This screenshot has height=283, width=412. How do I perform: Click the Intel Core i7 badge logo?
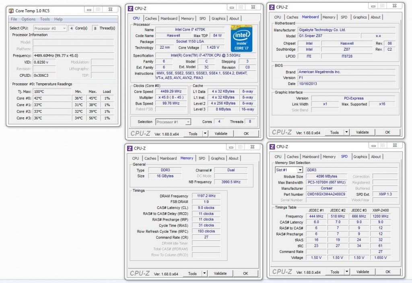[241, 38]
